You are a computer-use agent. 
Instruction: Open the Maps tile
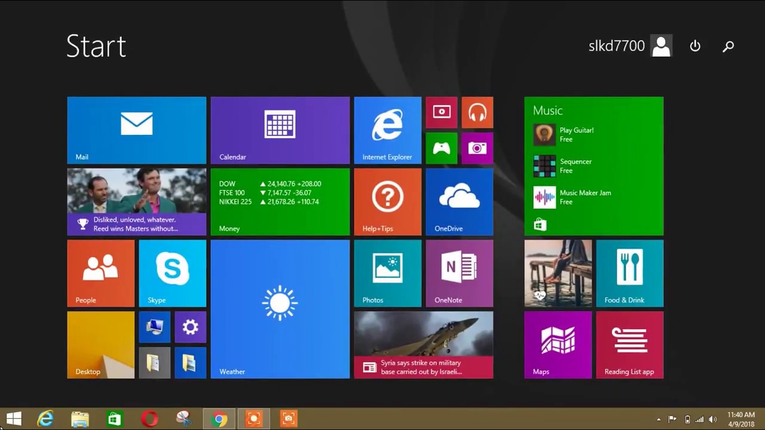pos(558,345)
